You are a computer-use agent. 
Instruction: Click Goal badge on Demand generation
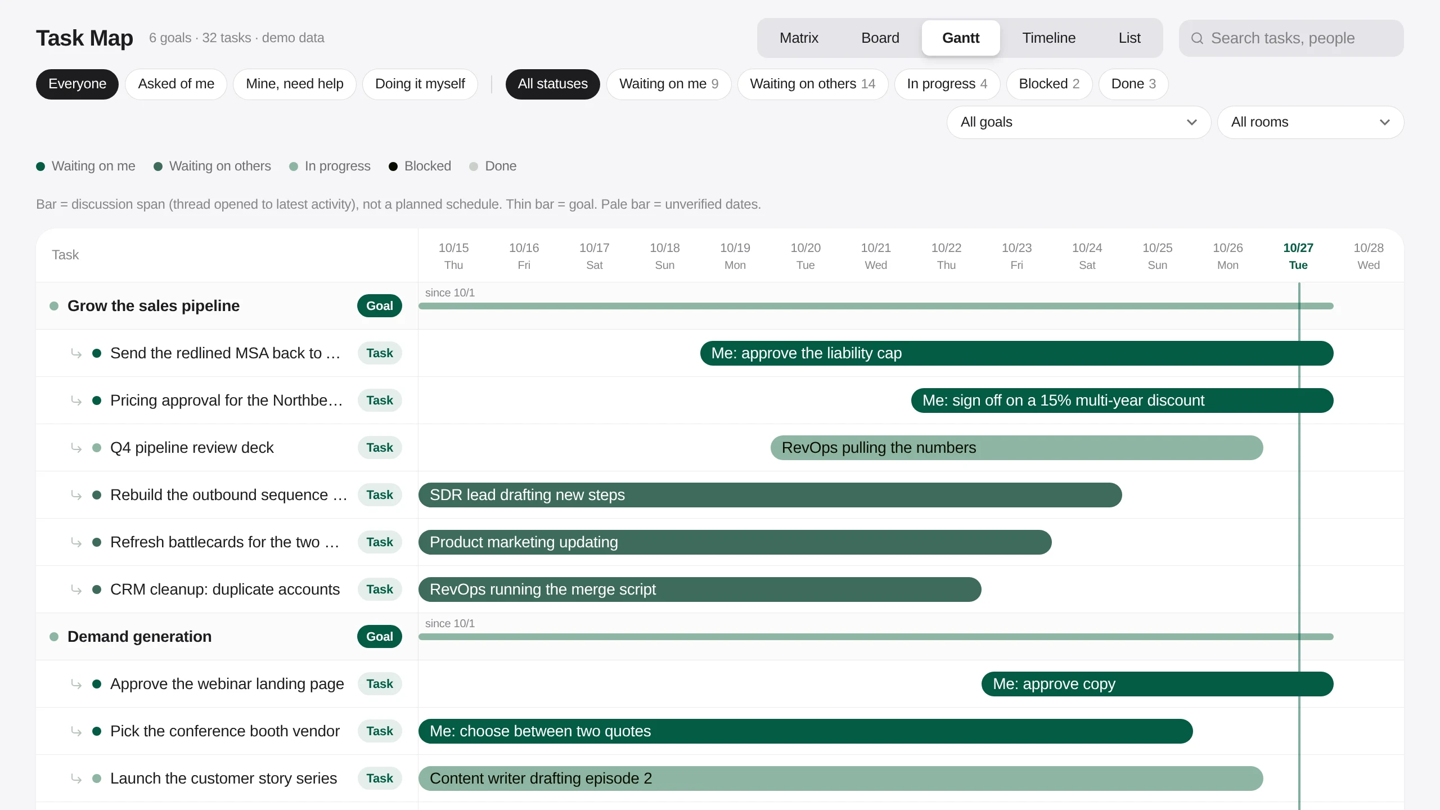380,637
